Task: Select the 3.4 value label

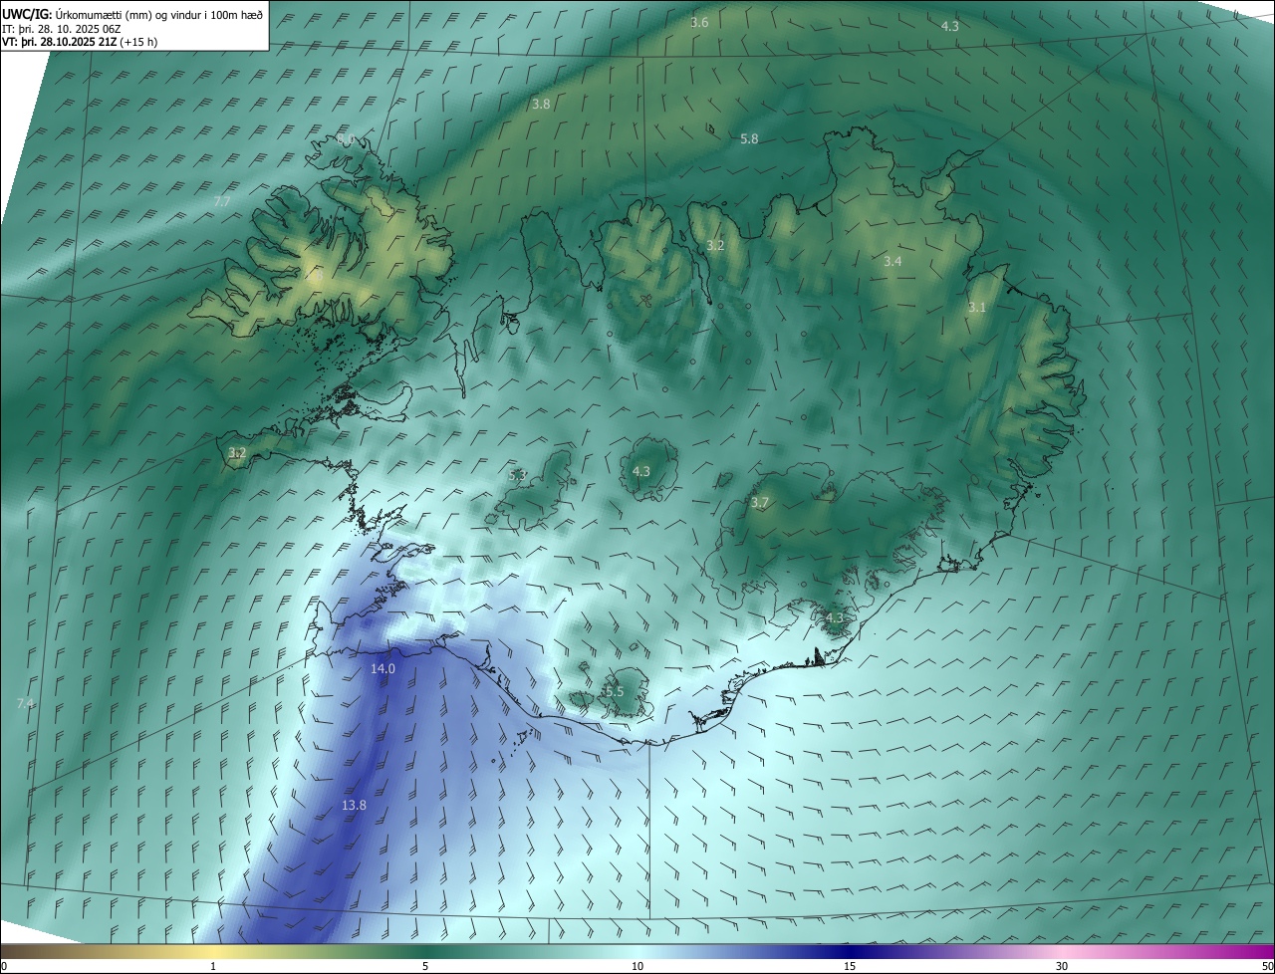Action: pos(892,261)
